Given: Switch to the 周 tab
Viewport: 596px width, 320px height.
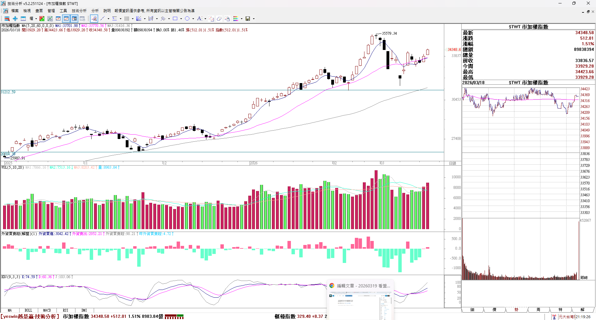Looking at the screenshot, I should [538, 310].
